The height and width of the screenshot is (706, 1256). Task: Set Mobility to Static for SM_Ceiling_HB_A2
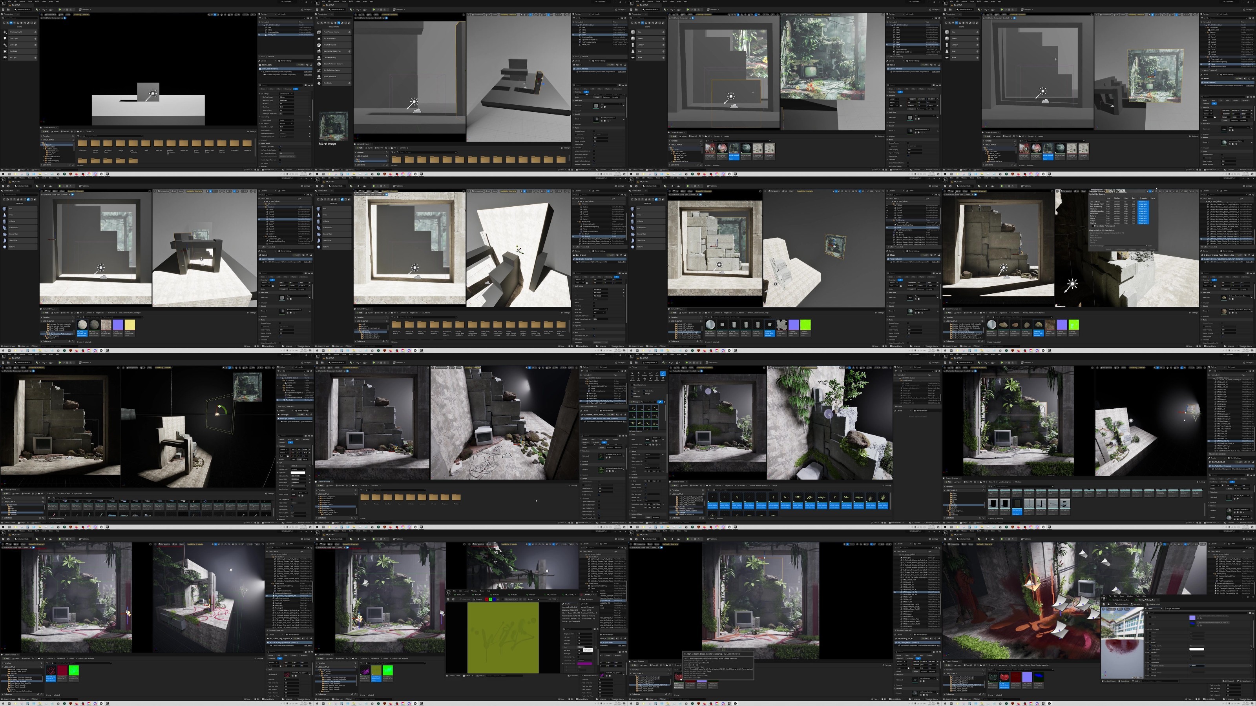(x=916, y=671)
